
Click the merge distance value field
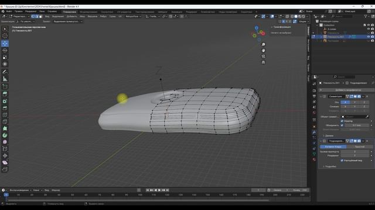coord(357,125)
